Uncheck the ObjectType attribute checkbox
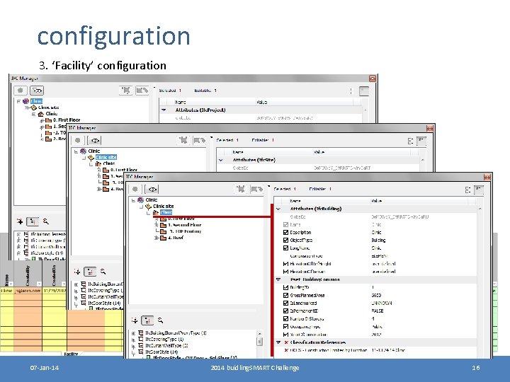This screenshot has width=510, height=382. tap(285, 240)
